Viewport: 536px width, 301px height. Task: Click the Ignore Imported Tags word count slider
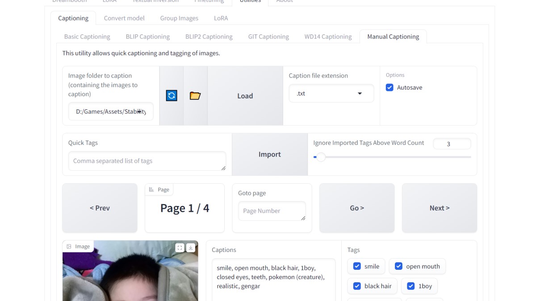click(x=392, y=157)
